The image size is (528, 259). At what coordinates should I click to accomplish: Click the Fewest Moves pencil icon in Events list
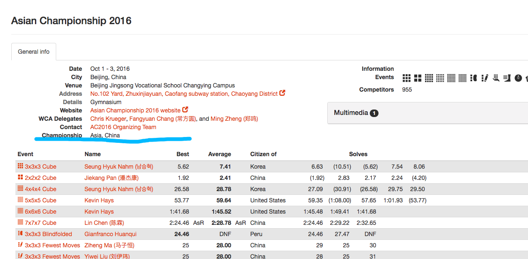(x=485, y=78)
